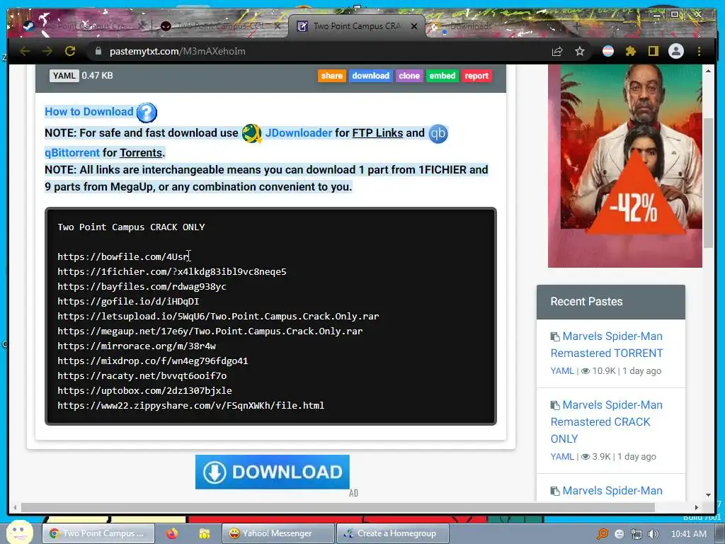Click the racaty.net URL line

click(142, 375)
